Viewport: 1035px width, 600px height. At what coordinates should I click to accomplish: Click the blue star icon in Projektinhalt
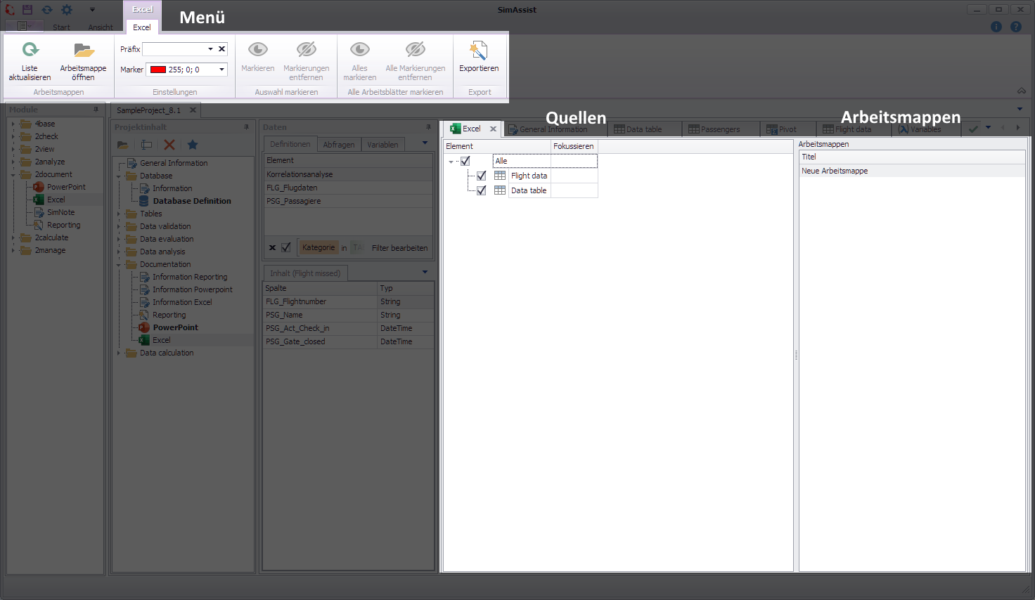click(193, 145)
